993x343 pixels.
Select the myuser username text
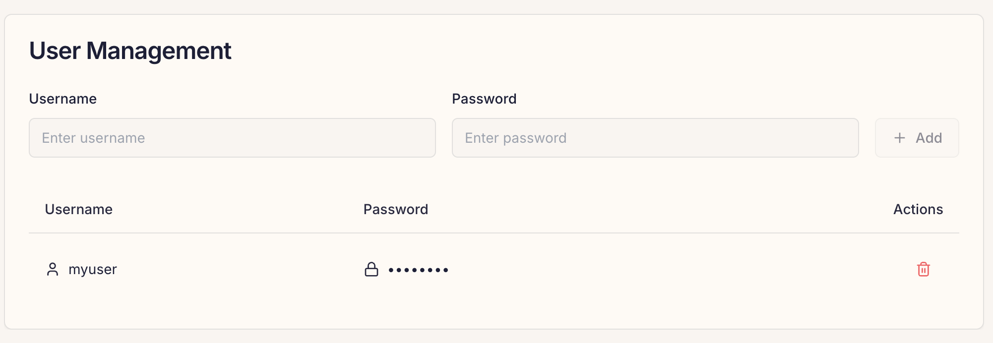point(93,270)
